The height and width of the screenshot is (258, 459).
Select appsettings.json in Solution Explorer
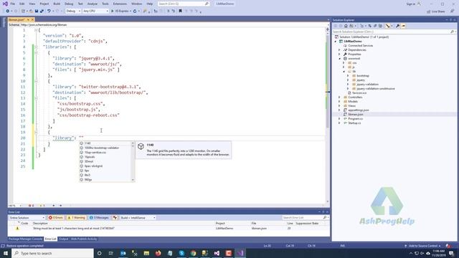tap(359, 110)
